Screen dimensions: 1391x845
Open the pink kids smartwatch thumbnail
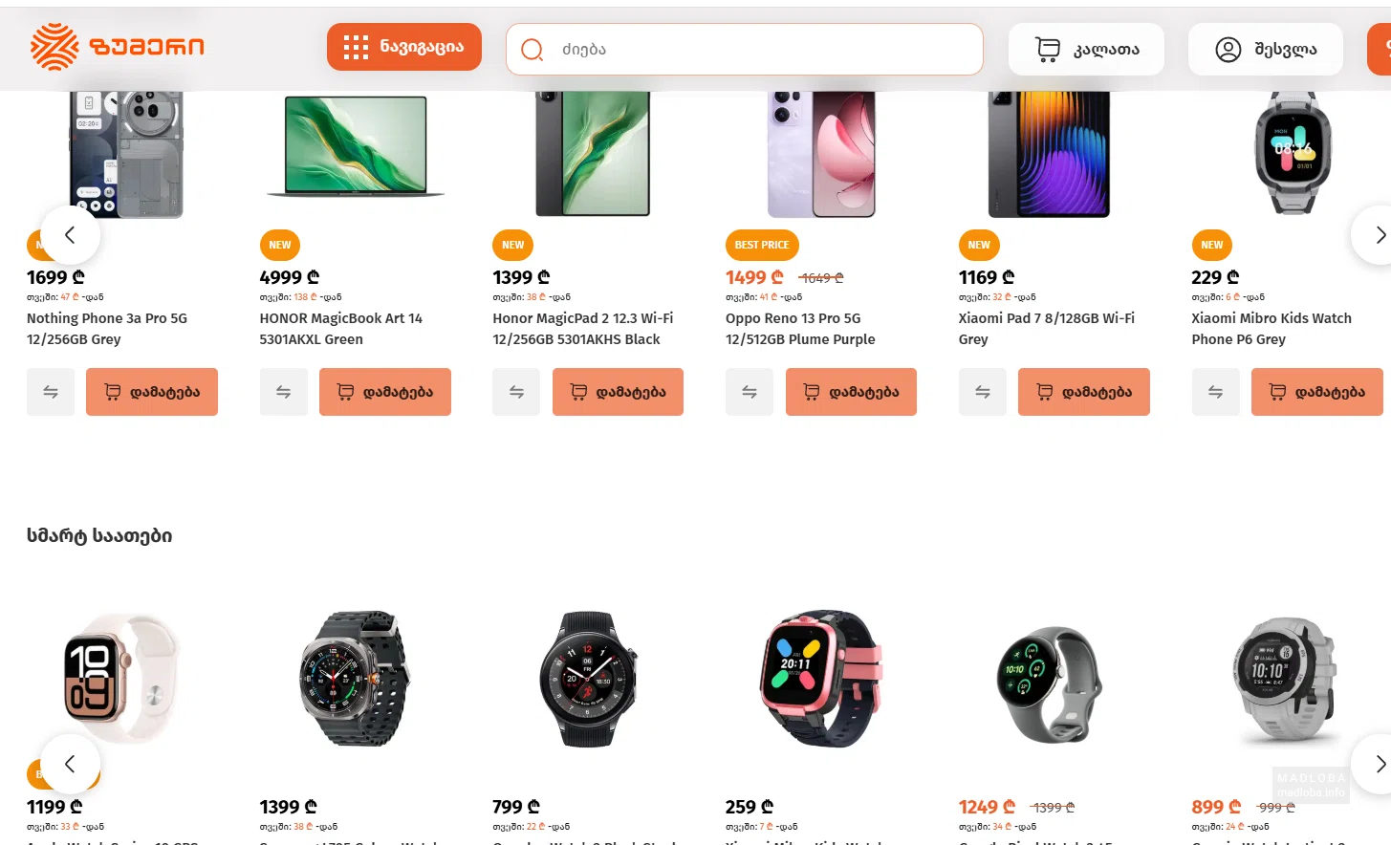(820, 679)
